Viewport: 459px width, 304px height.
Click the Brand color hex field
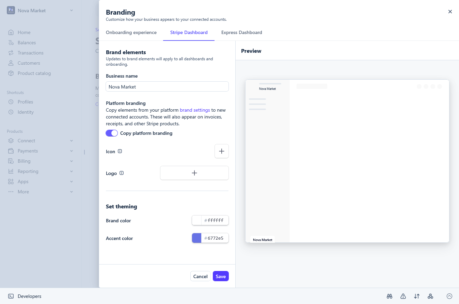click(x=215, y=221)
